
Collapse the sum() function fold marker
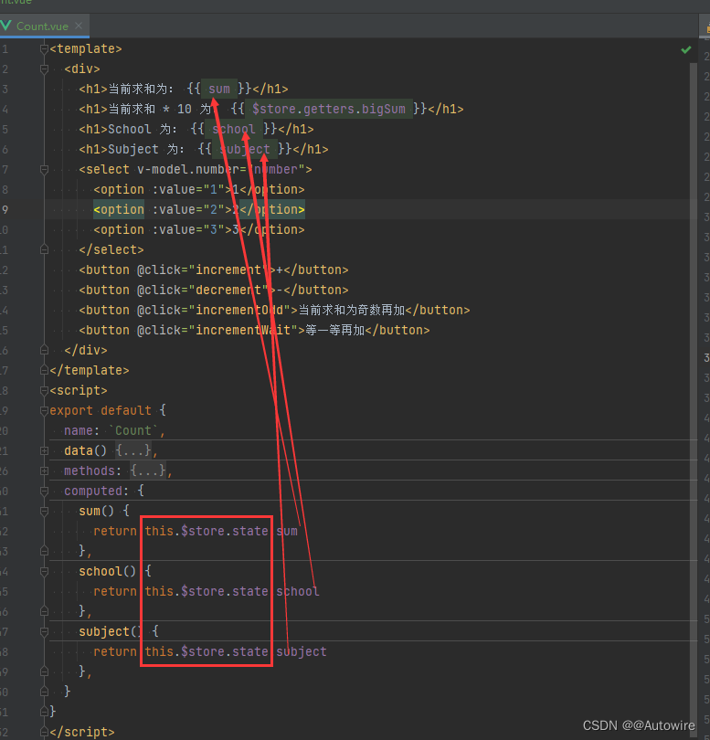[45, 511]
